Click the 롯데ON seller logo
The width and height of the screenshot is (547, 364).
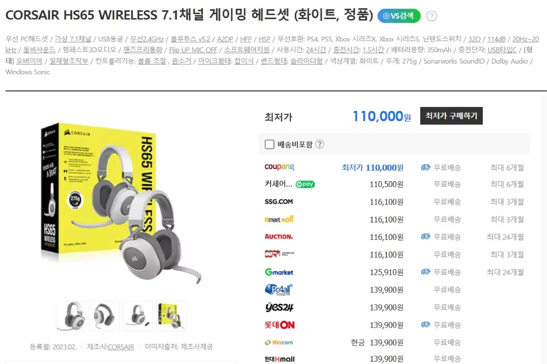pyautogui.click(x=279, y=325)
